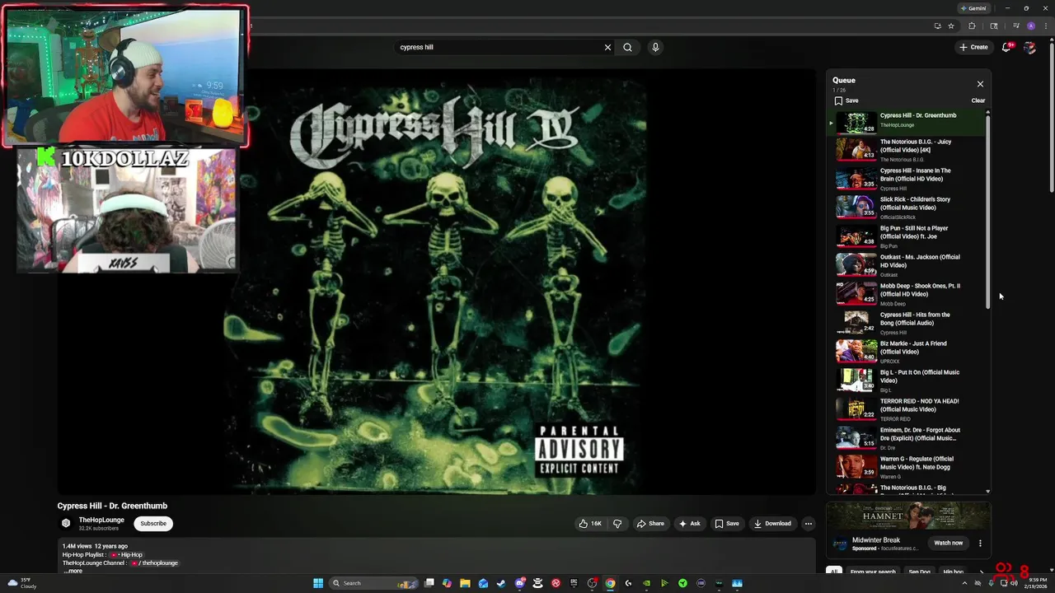Open the volume tray icon

1014,583
